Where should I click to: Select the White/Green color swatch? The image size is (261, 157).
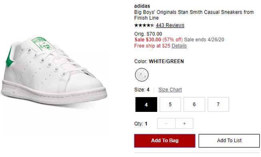click(x=141, y=75)
